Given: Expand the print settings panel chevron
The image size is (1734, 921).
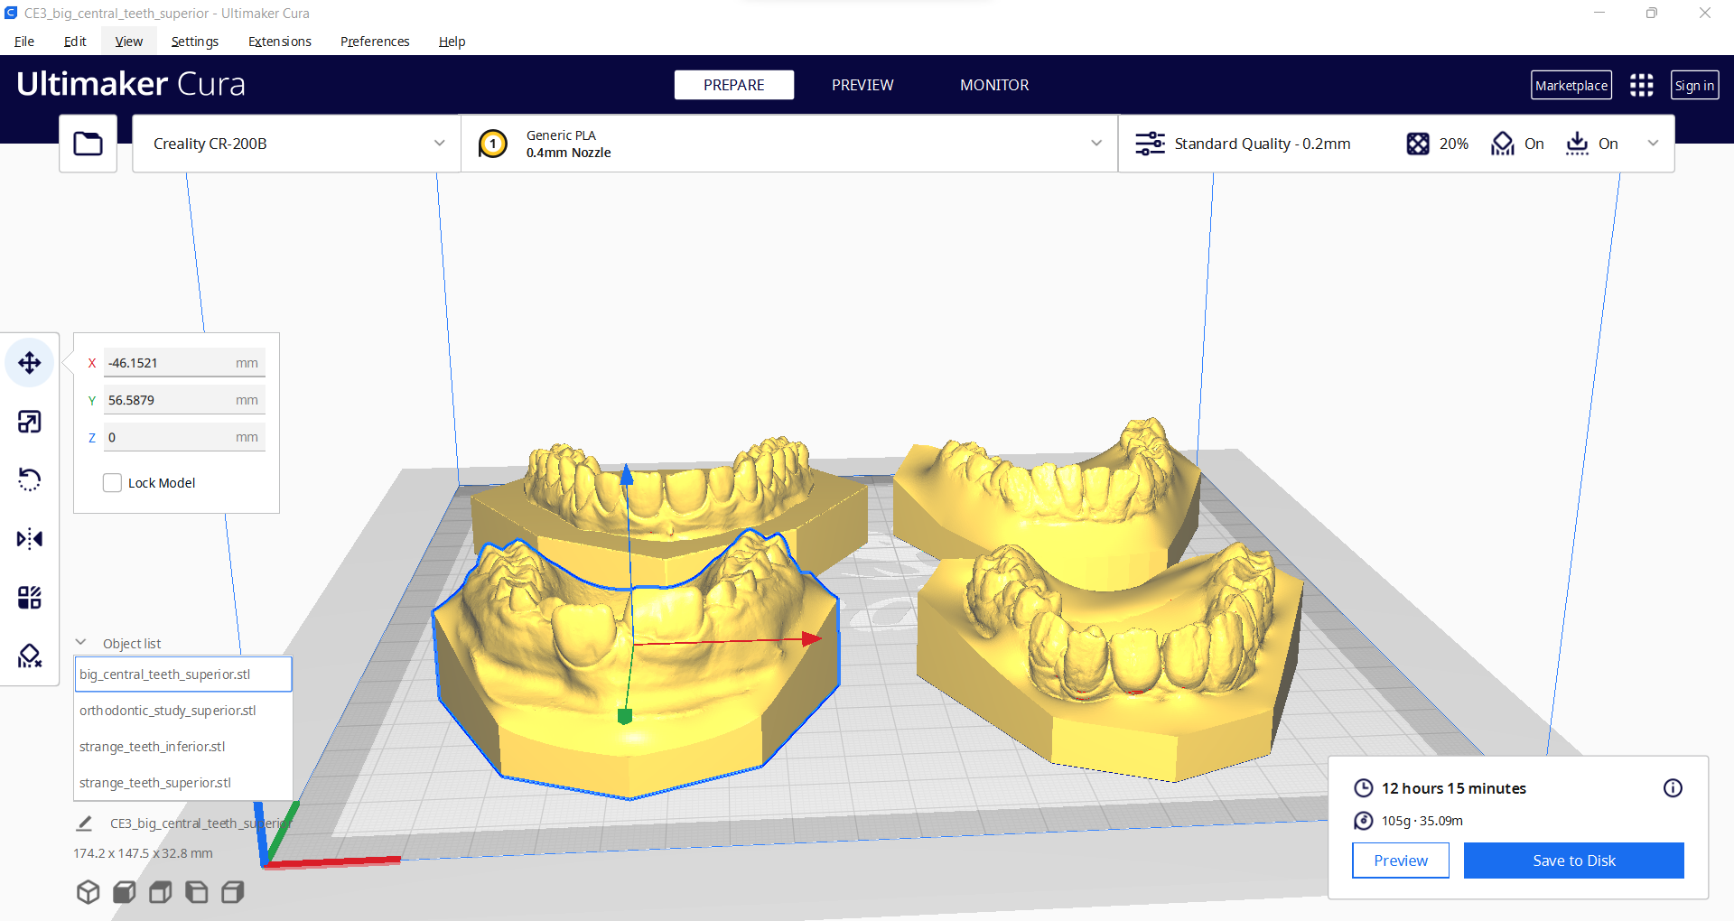Looking at the screenshot, I should click(1653, 144).
